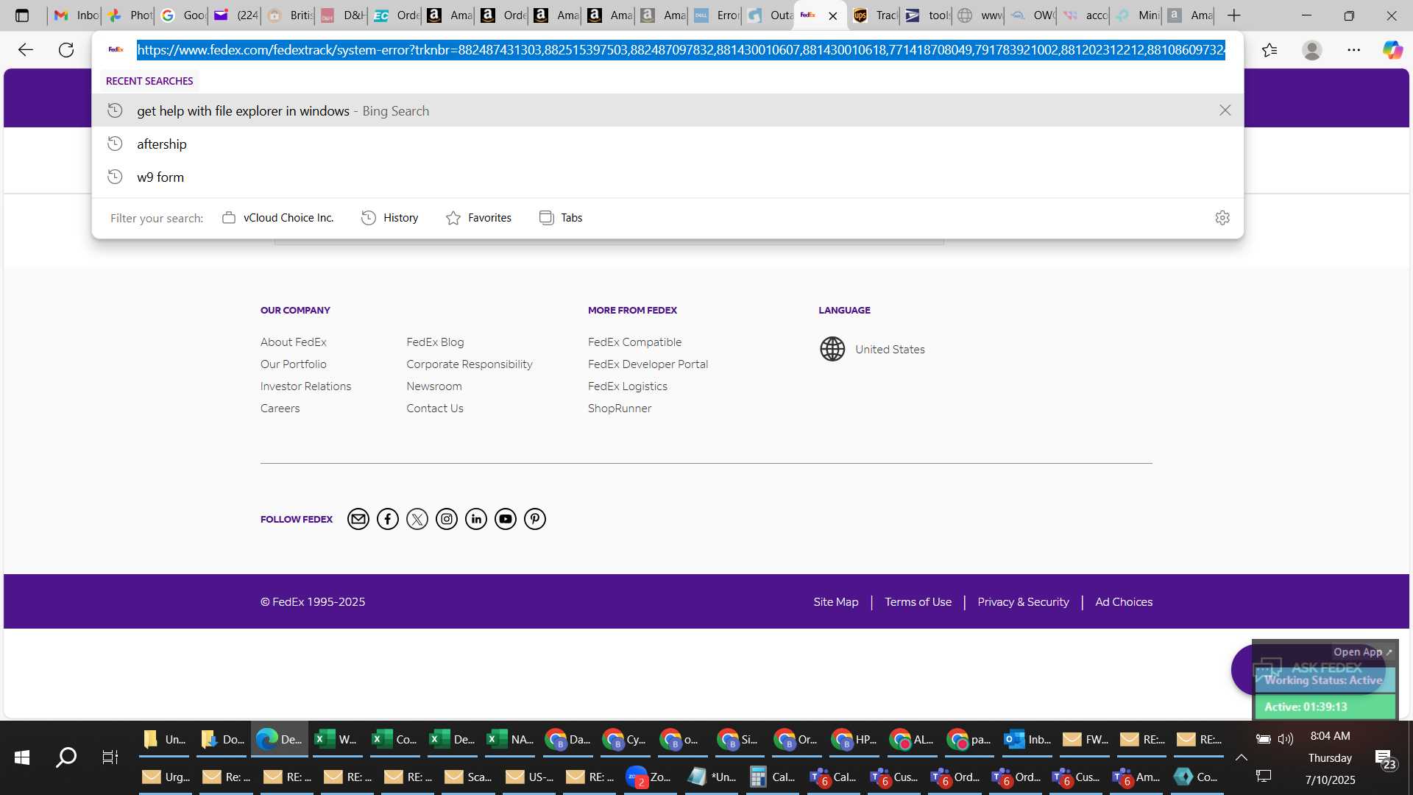This screenshot has height=795, width=1413.
Task: Select 'aftership' recent search
Action: (667, 144)
